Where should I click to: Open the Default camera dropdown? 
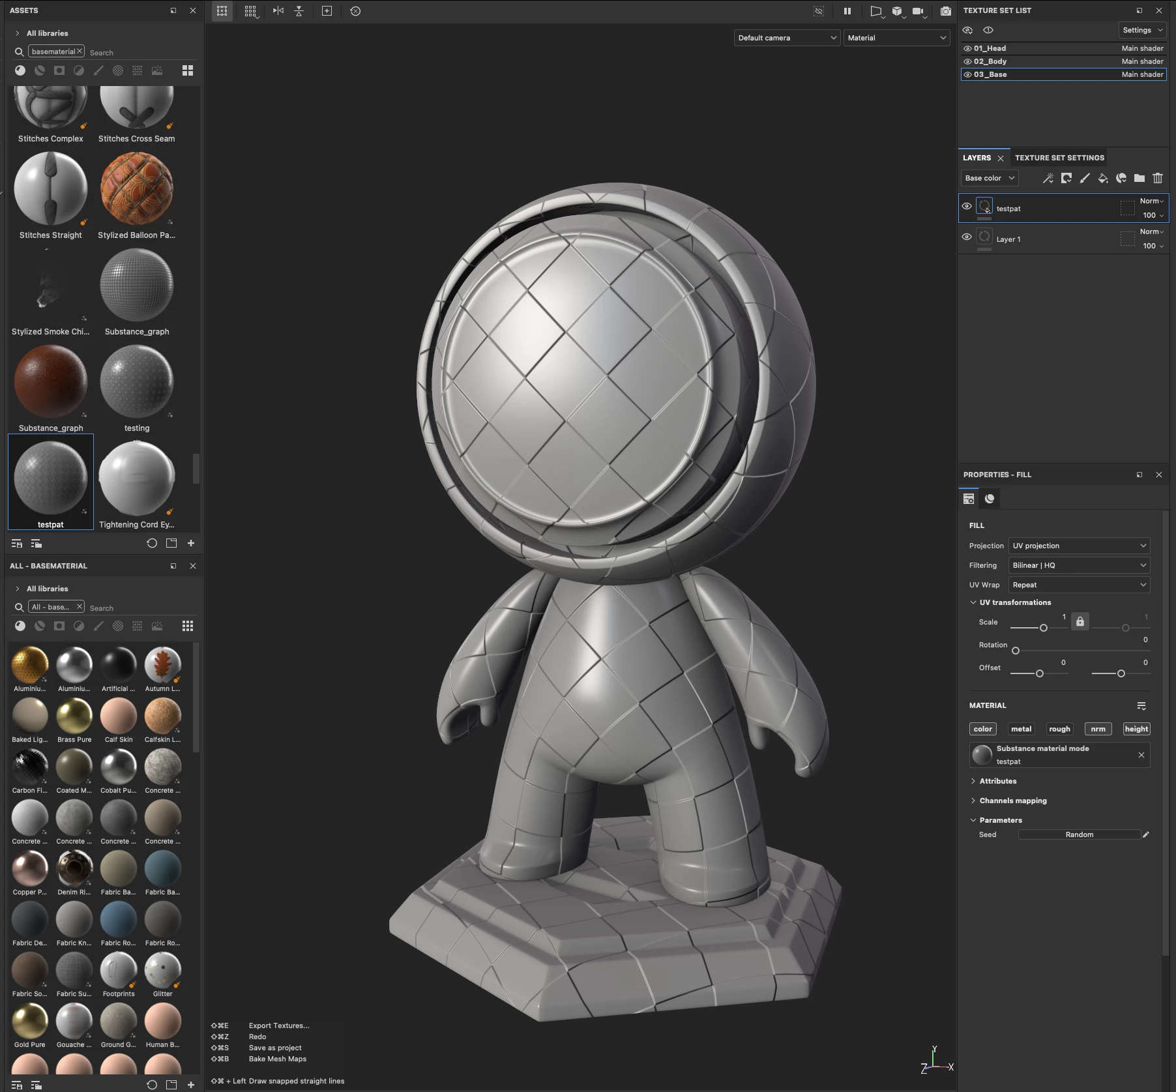(787, 38)
